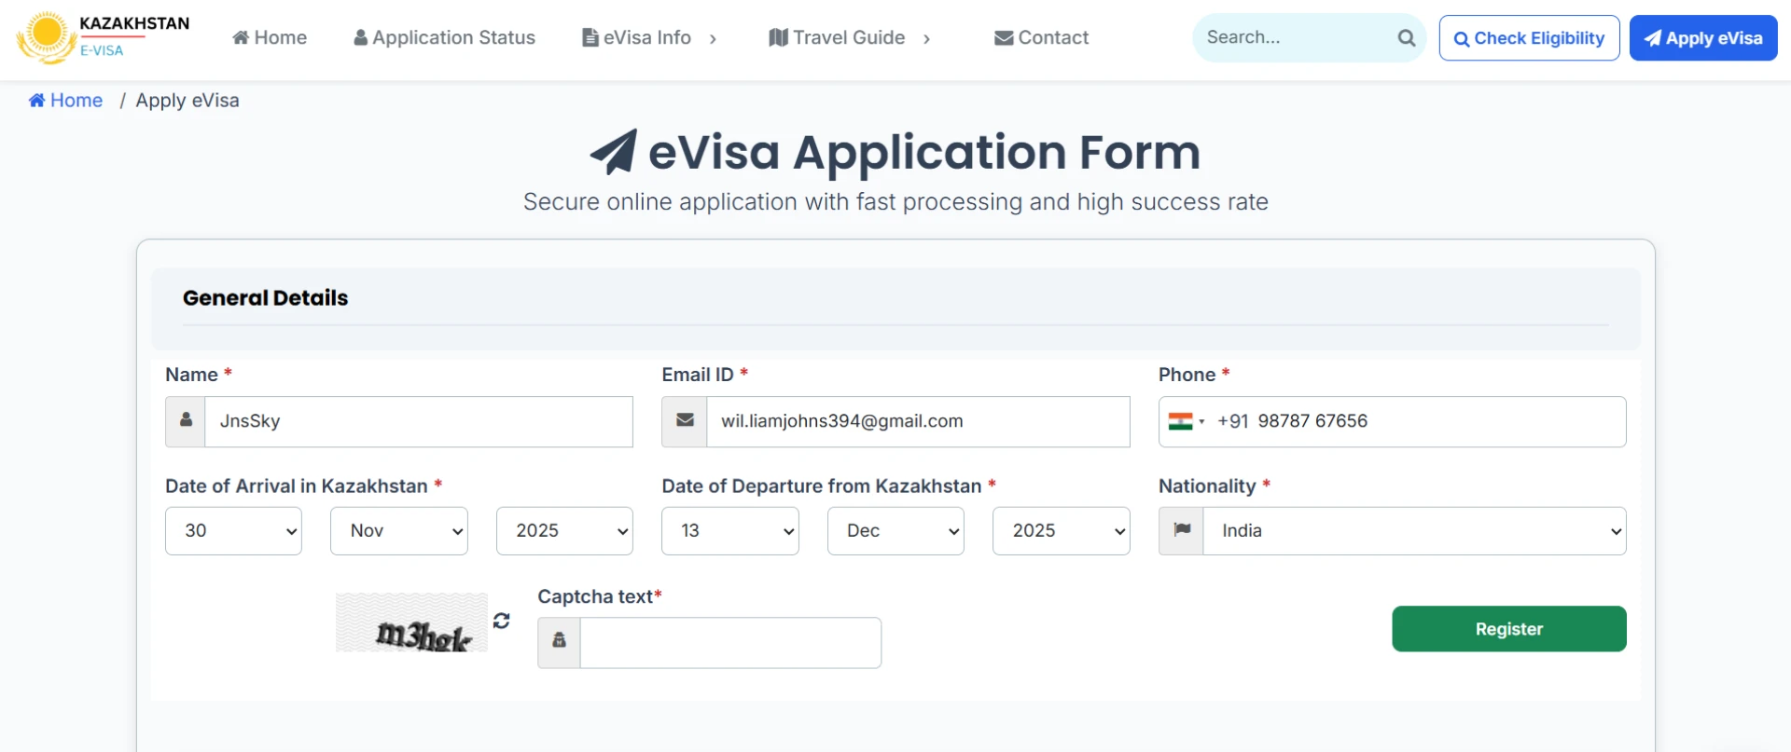
Task: Click the refresh icon beside the captcha image
Action: point(502,621)
